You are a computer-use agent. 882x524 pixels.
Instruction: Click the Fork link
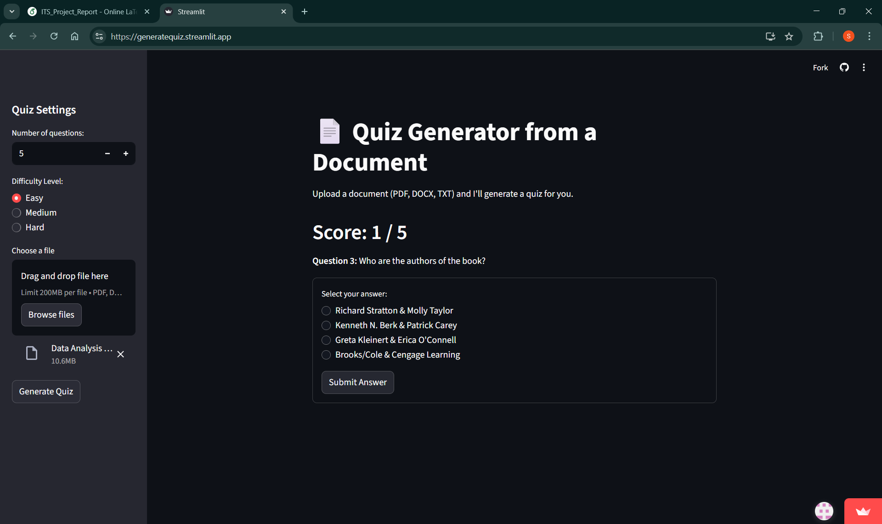820,68
